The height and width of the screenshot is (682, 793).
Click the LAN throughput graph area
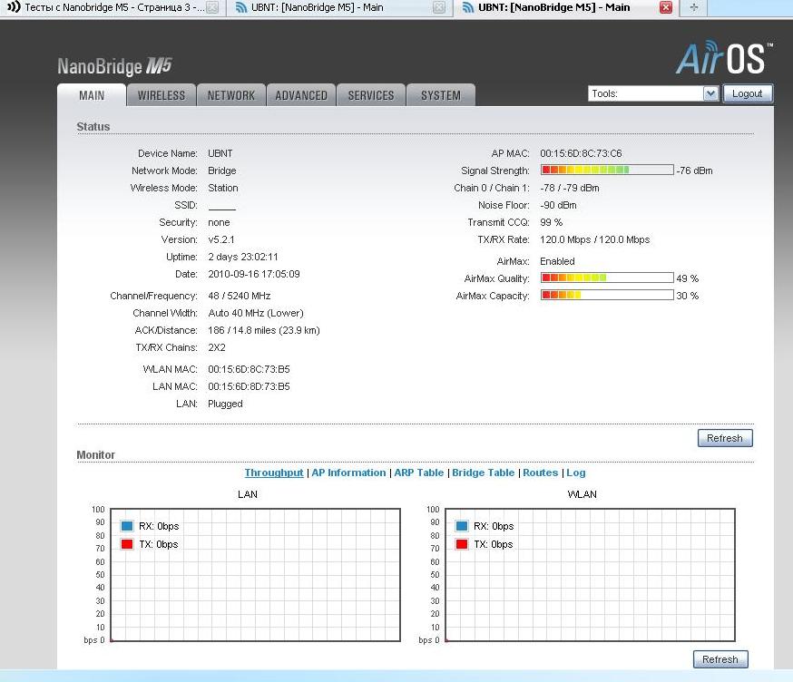tap(255, 575)
